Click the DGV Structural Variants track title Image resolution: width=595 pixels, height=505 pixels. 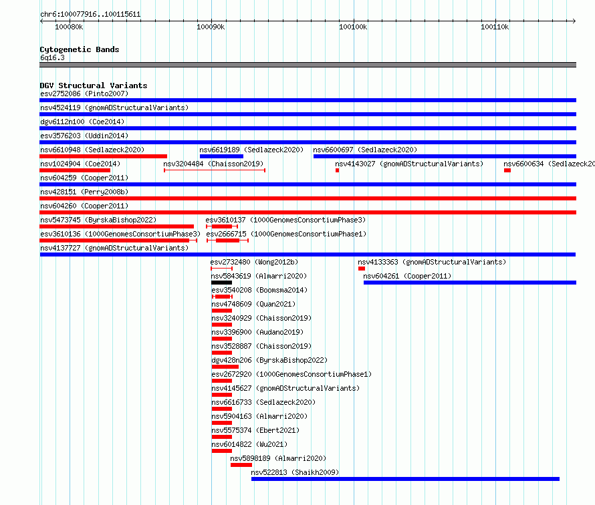click(x=94, y=86)
